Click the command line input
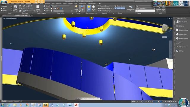The height and width of the screenshot is (107, 190). 90,99
